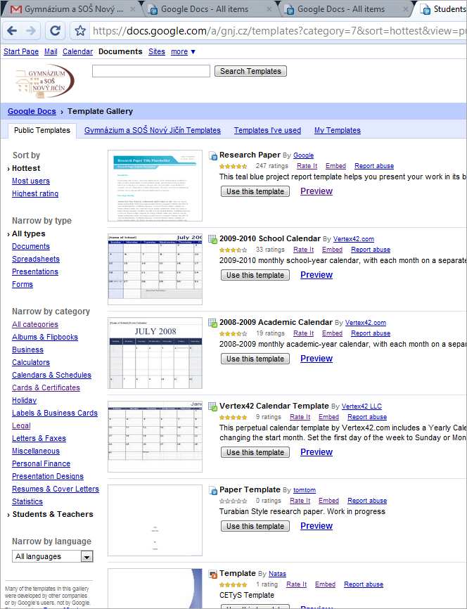Narrow type to Forms
The image size is (467, 609).
(x=23, y=284)
